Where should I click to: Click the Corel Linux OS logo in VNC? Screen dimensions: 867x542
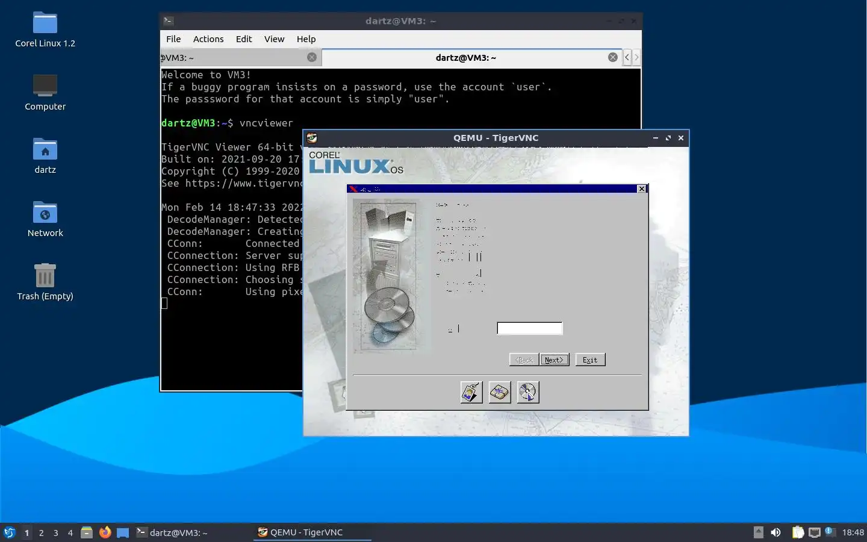(355, 163)
